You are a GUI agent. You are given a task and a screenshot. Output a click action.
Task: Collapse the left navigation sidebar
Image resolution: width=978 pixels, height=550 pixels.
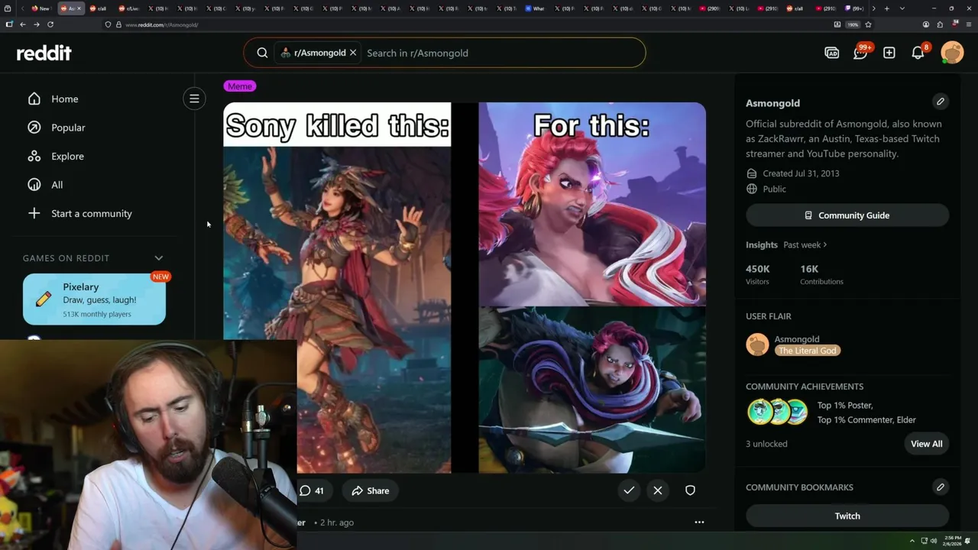coord(194,99)
